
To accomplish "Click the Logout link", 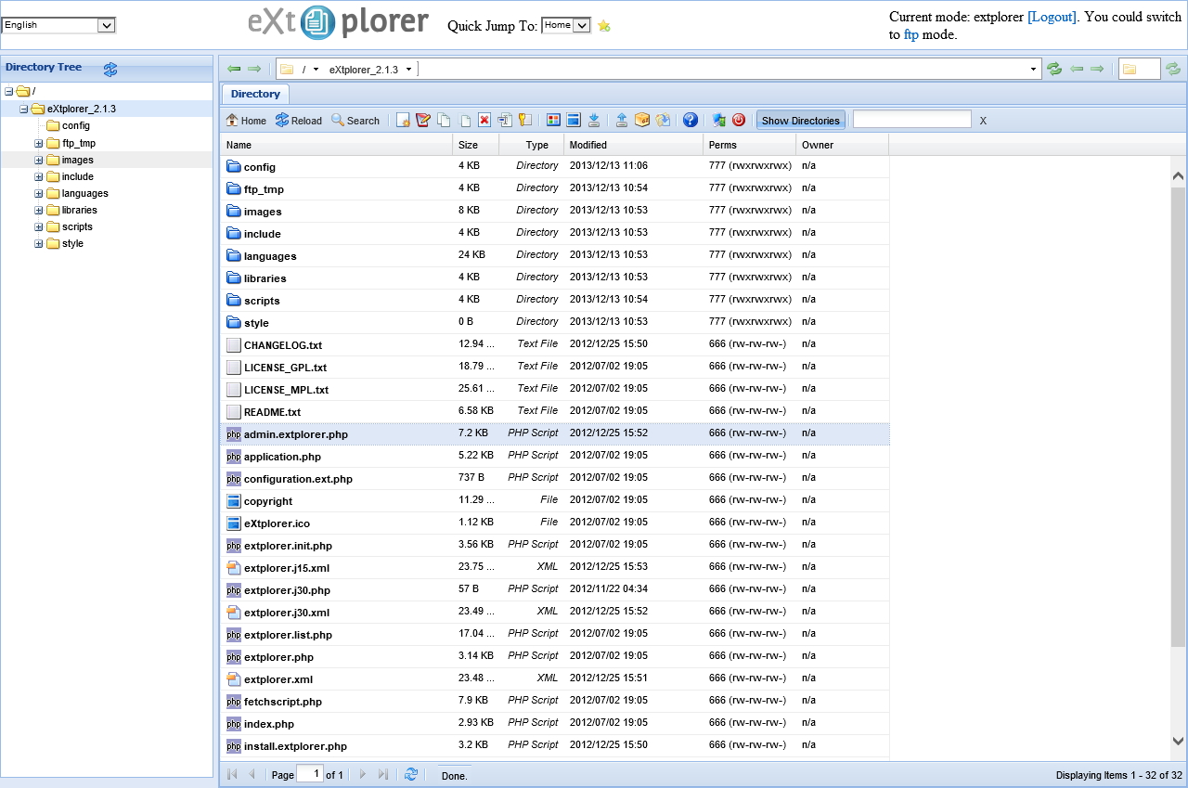I will click(x=1052, y=17).
